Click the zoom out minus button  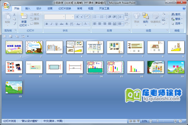pyautogui.click(x=151, y=121)
